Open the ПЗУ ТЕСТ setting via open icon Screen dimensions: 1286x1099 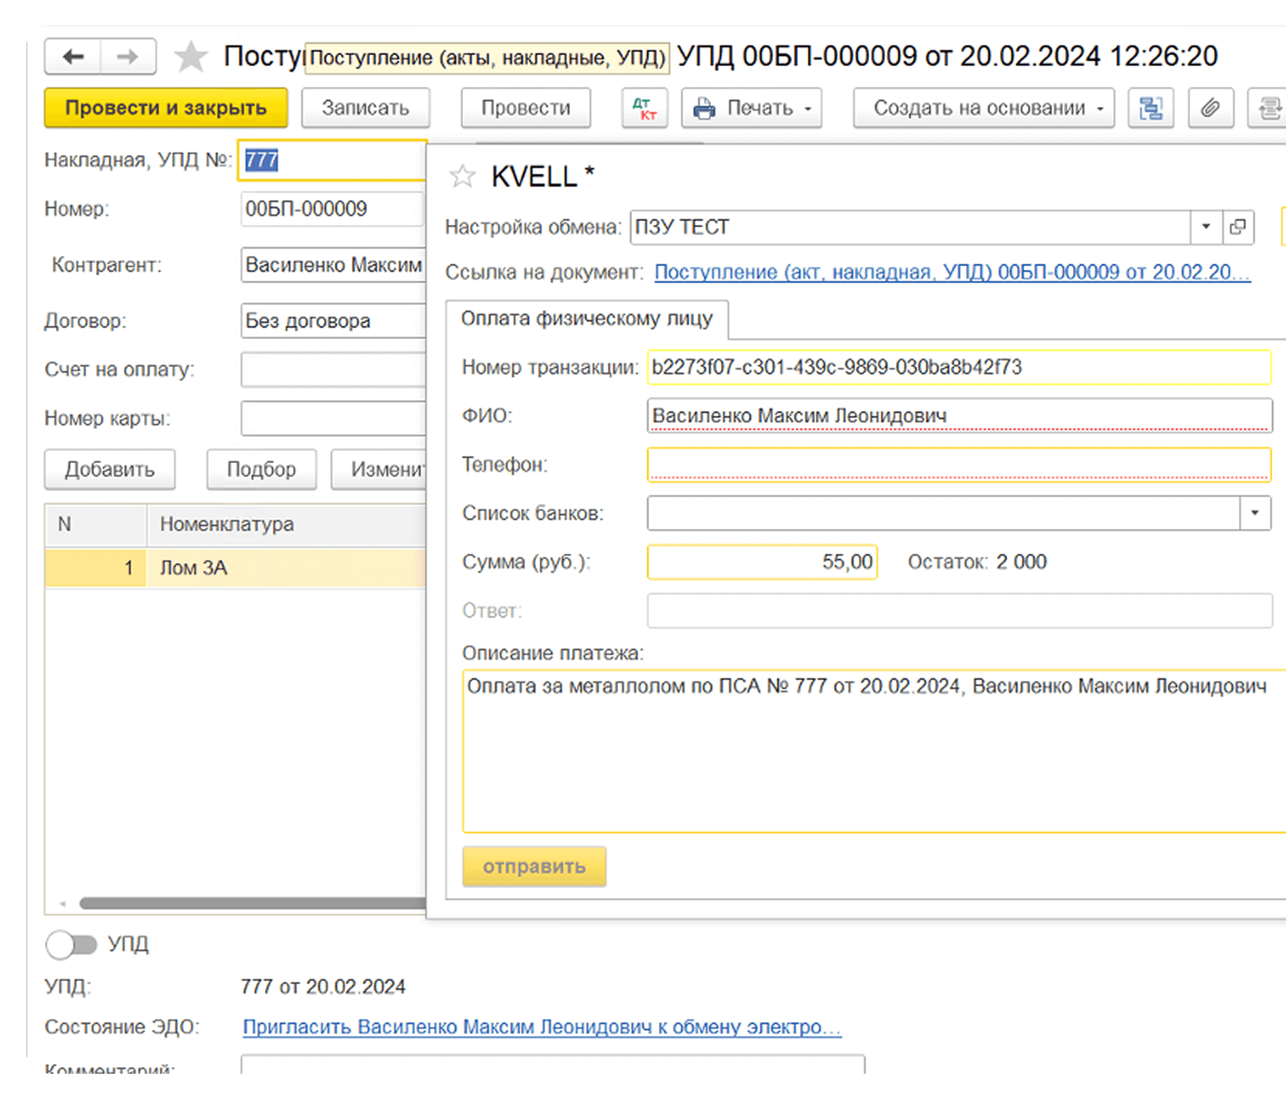pos(1238,227)
